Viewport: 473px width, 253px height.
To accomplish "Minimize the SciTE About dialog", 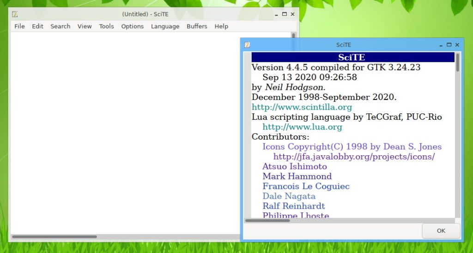I will point(441,45).
